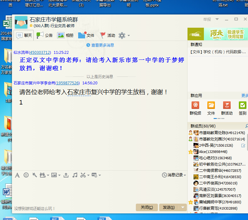The height and width of the screenshot is (220, 248).
Task: Open the font formatting A icon
Action: click(x=17, y=175)
